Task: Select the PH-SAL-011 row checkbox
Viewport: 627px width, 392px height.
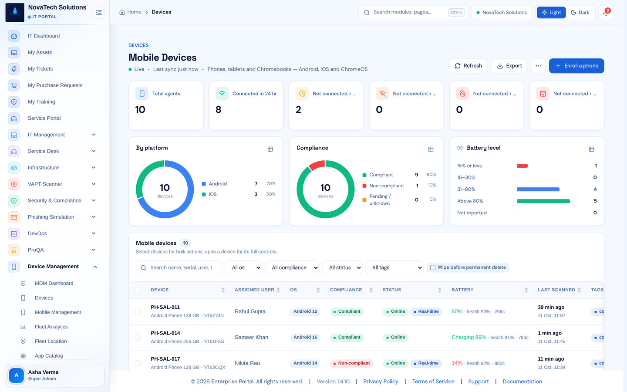Action: pyautogui.click(x=138, y=311)
